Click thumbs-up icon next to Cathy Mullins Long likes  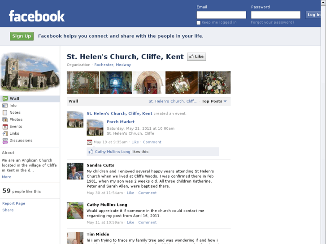(x=91, y=152)
